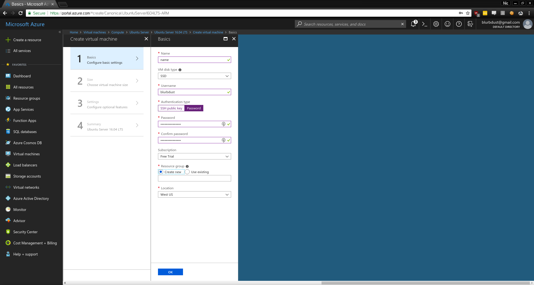
Task: Click the App Services globe icon
Action: [x=8, y=109]
